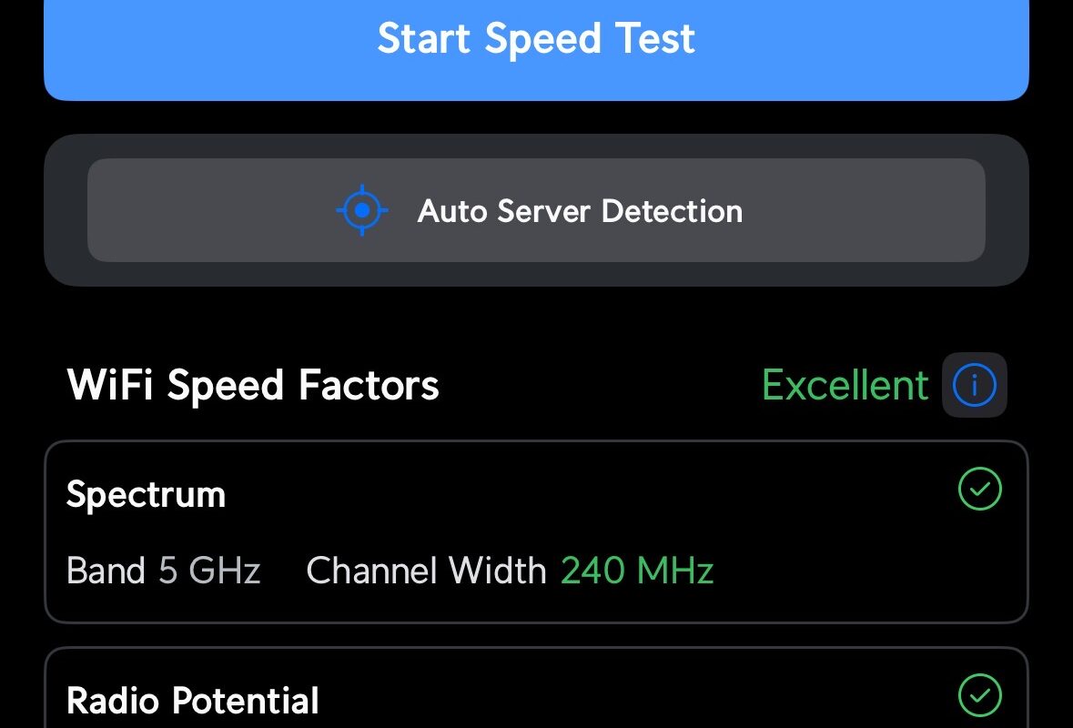Image resolution: width=1073 pixels, height=728 pixels.
Task: Click the Radio Potential title text
Action: pyautogui.click(x=192, y=701)
